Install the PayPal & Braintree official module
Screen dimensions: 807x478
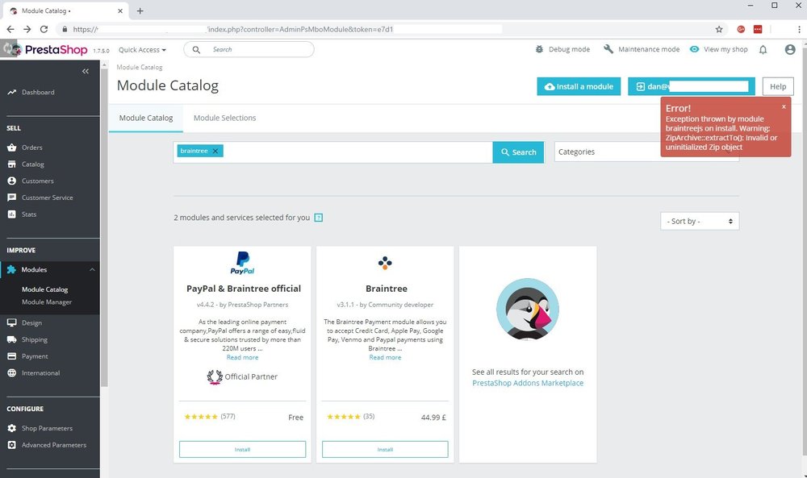point(242,449)
